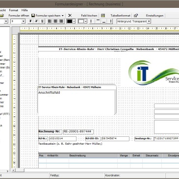Image resolution: width=179 pixels, height=179 pixels.
Task: Click the X delete field icon
Action: pyautogui.click(x=70, y=15)
